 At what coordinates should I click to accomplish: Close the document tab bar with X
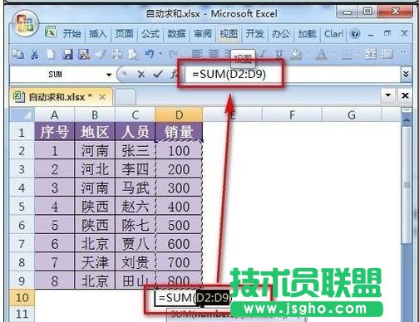coord(405,95)
